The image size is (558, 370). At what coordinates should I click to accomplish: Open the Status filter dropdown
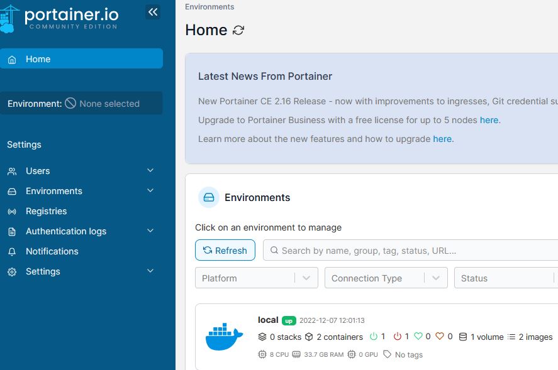506,278
